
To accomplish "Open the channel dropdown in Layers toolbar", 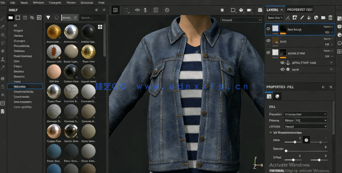I will click(275, 18).
